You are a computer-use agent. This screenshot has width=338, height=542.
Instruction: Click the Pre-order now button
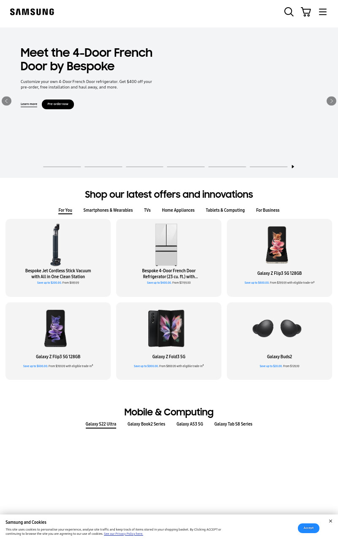tap(58, 104)
